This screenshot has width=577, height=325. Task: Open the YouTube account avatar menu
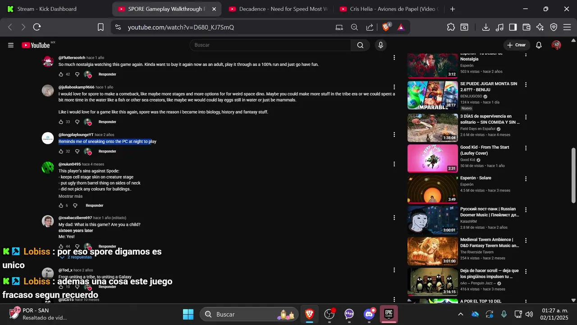tap(556, 45)
